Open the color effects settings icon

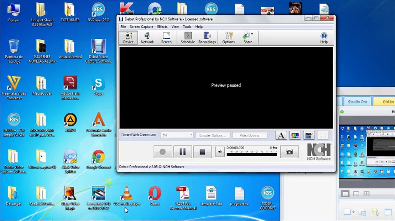click(x=295, y=135)
